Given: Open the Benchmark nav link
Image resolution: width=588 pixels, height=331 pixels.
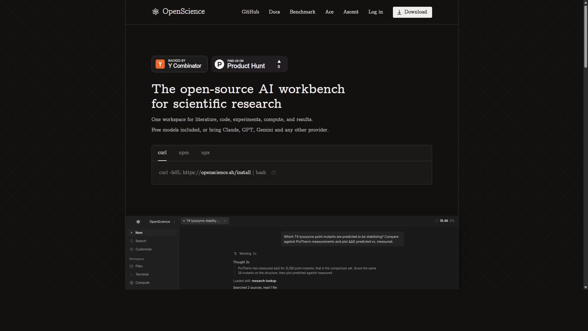Looking at the screenshot, I should (x=302, y=12).
